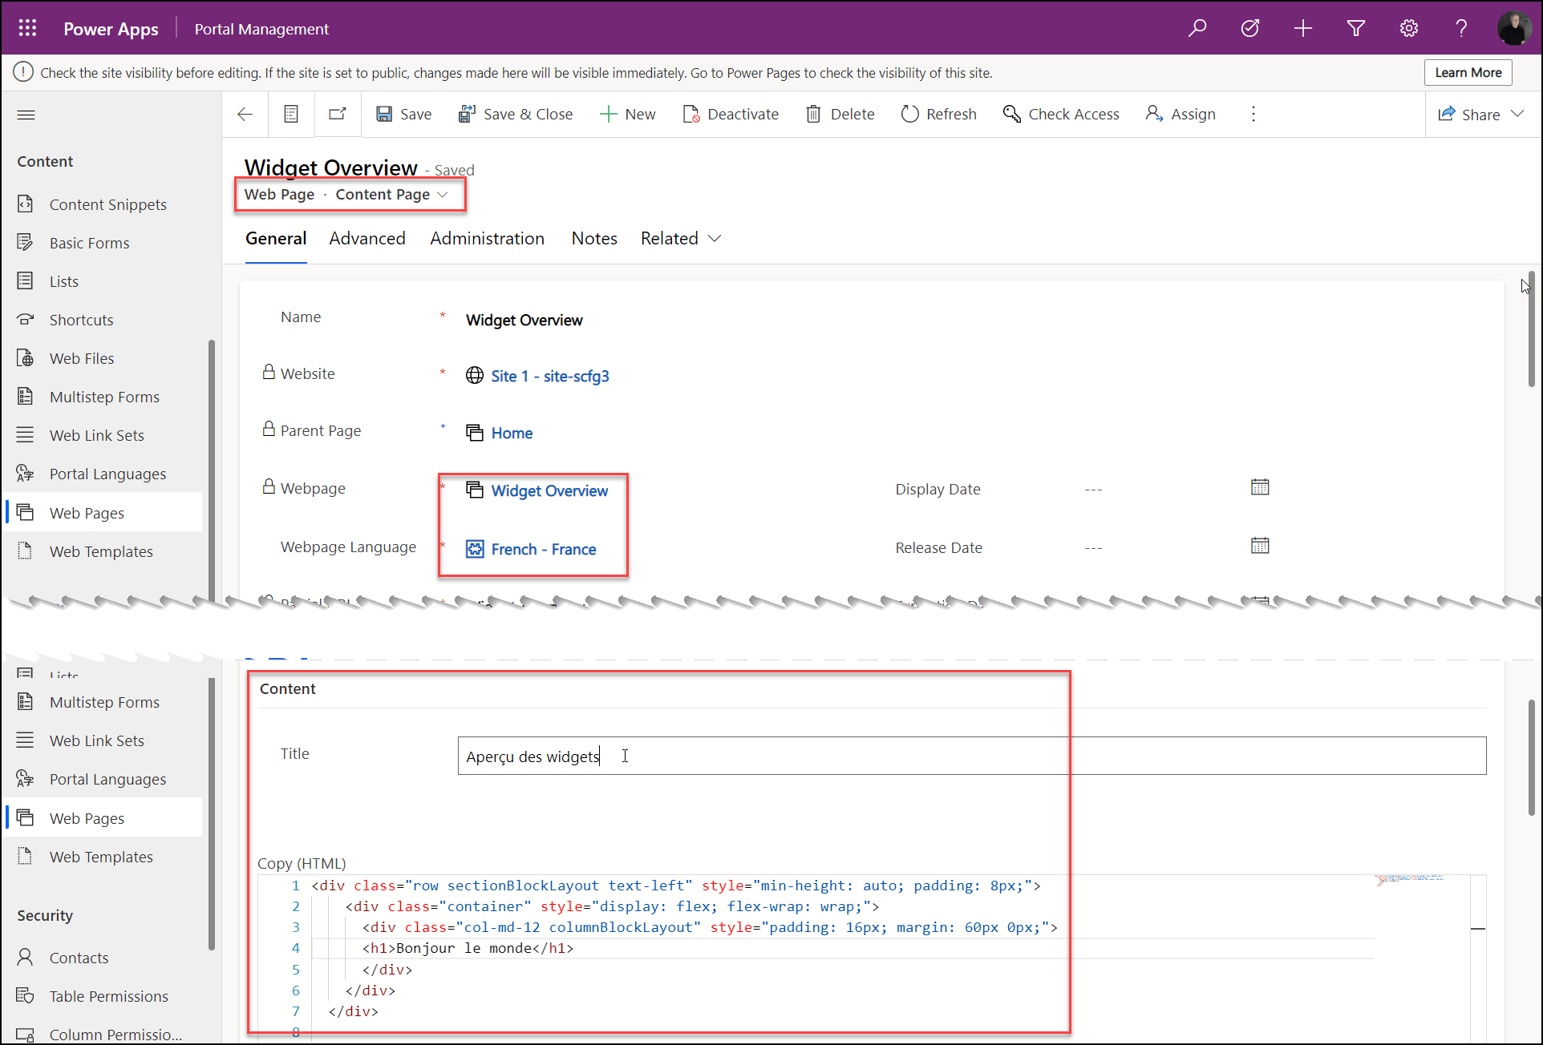Click Deactivate in the command bar

point(731,115)
